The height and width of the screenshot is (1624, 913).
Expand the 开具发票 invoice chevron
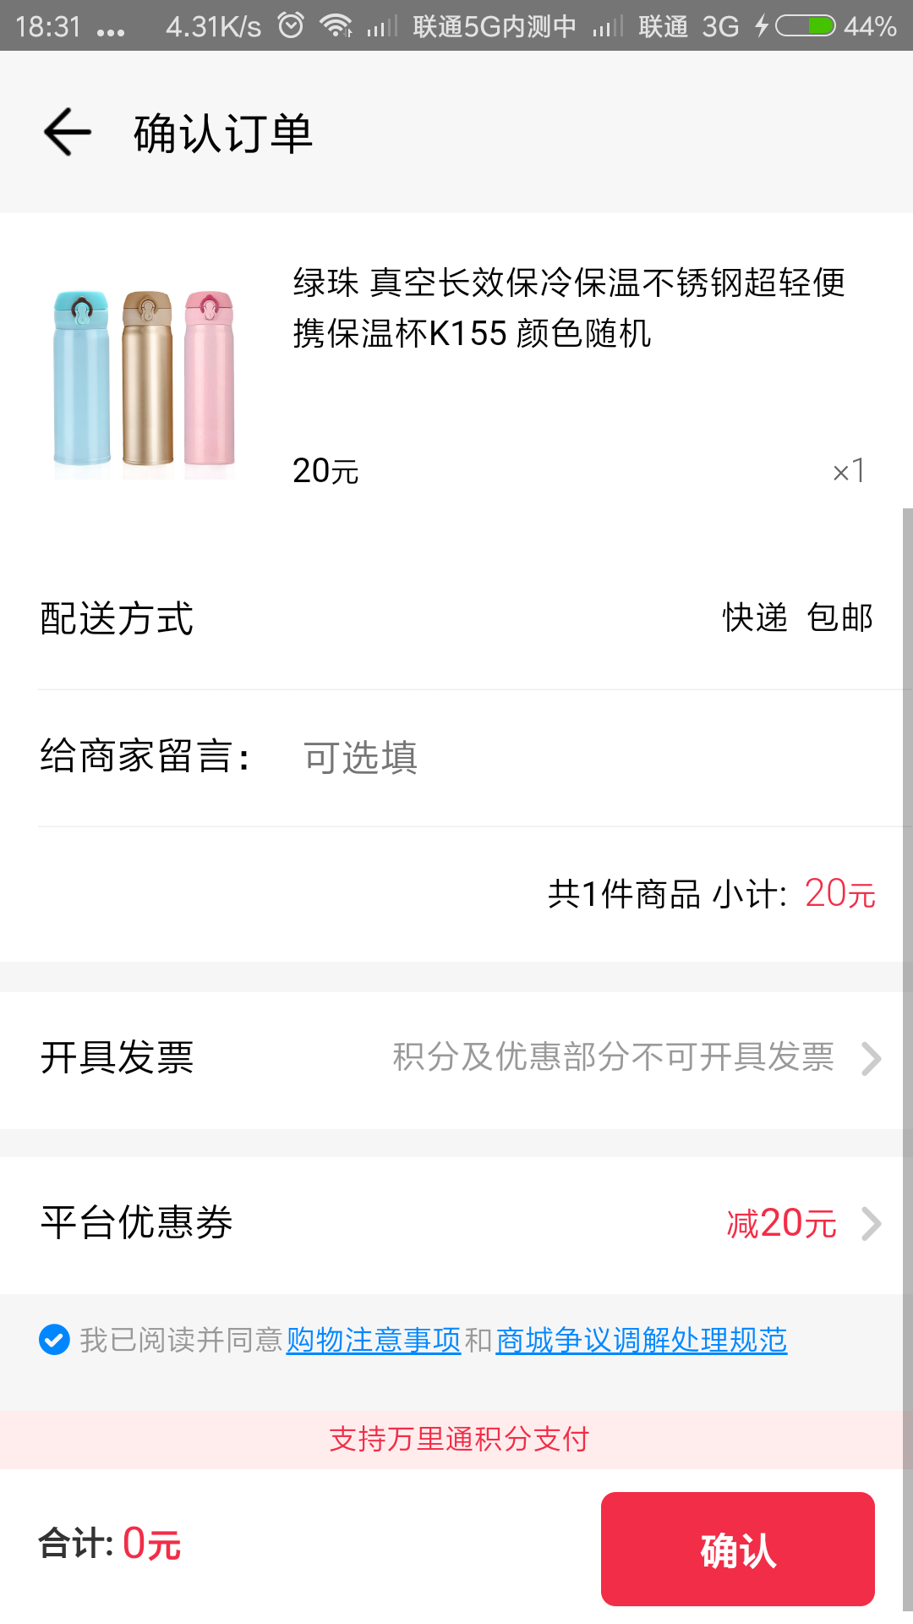click(872, 1058)
